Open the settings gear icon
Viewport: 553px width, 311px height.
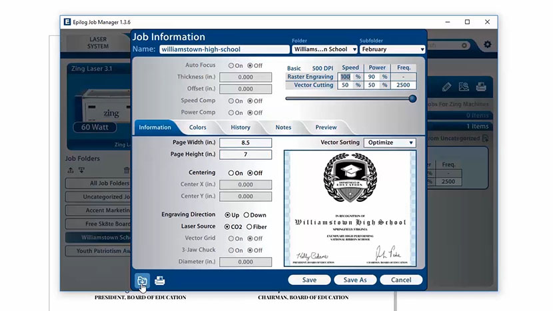[x=487, y=45]
